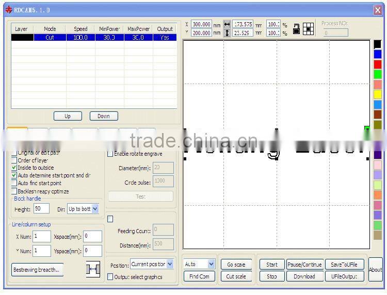Tick the Enable rotate engrave checkbox
The width and height of the screenshot is (387, 295).
pos(110,154)
